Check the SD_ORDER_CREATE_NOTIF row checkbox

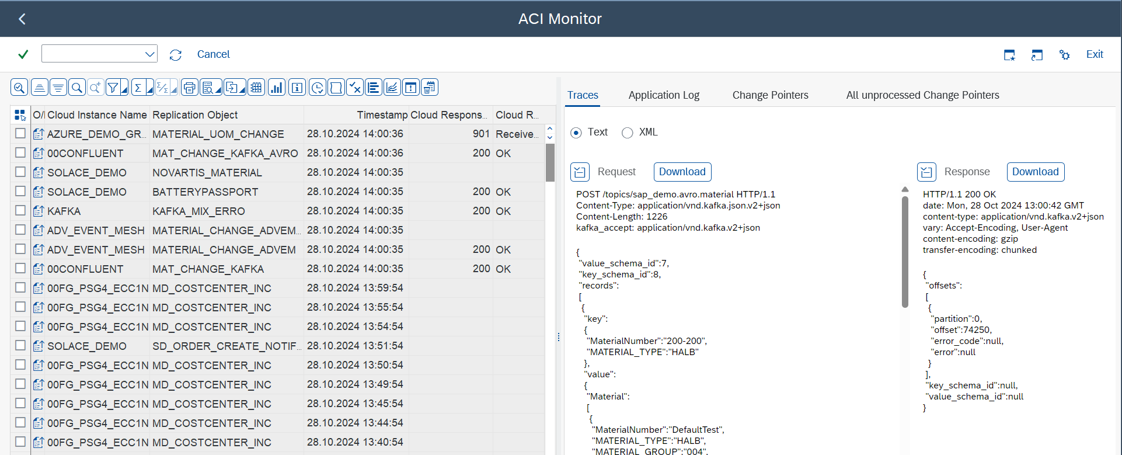[20, 346]
